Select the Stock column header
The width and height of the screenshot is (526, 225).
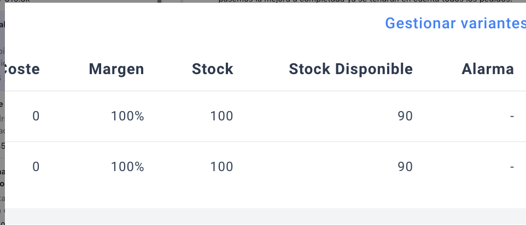click(x=212, y=69)
